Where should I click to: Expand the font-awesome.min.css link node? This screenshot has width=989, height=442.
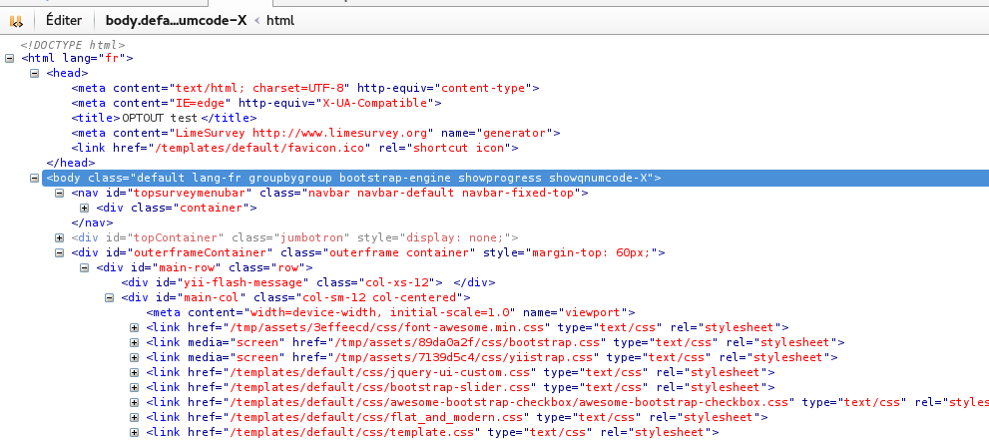click(x=135, y=327)
